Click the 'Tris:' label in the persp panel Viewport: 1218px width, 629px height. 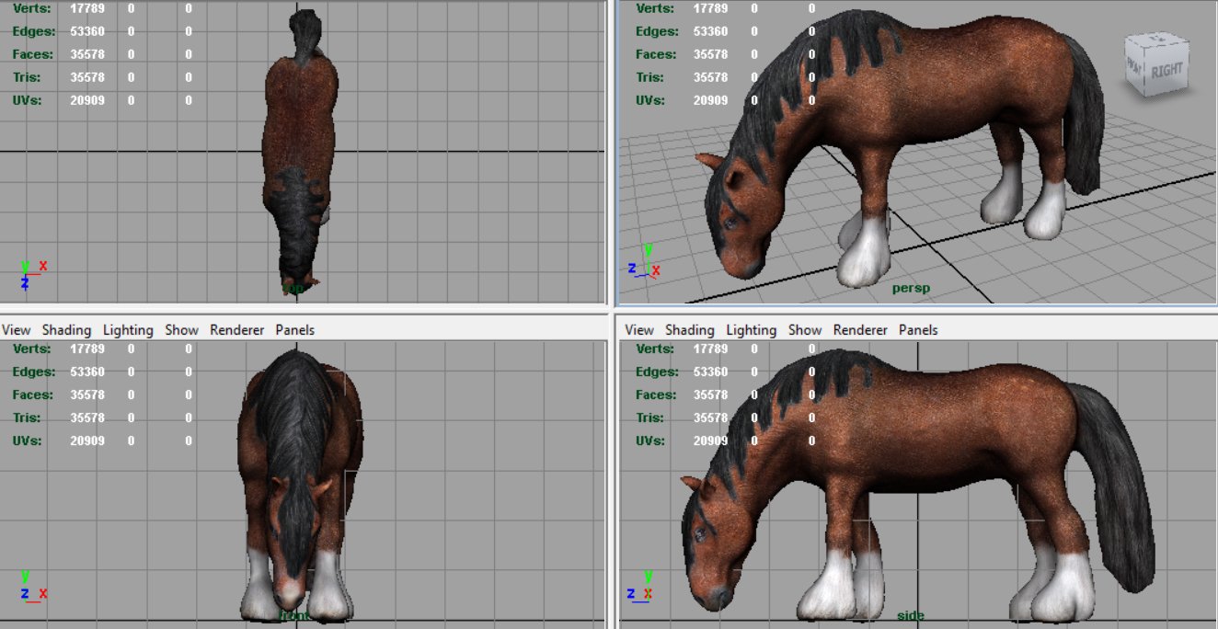point(649,77)
